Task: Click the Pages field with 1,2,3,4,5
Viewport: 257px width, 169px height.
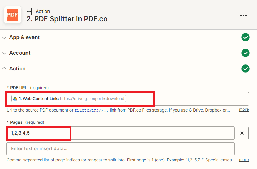Action: pyautogui.click(x=120, y=133)
